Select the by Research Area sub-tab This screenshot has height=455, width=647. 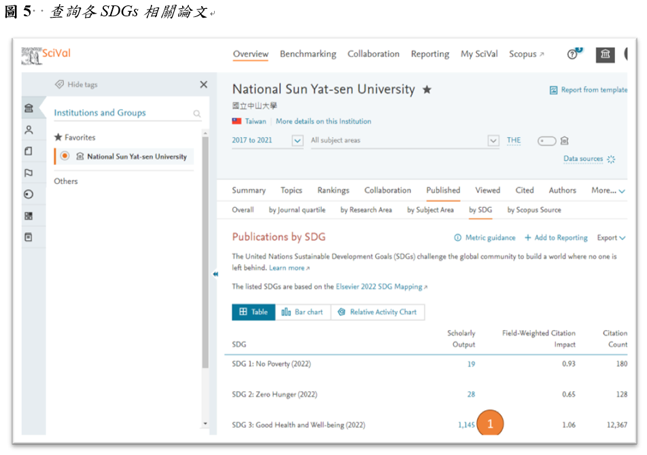click(x=366, y=210)
